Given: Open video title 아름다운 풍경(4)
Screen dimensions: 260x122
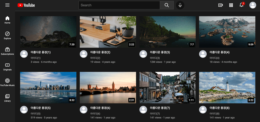Looking at the screenshot, I should pos(220,52).
